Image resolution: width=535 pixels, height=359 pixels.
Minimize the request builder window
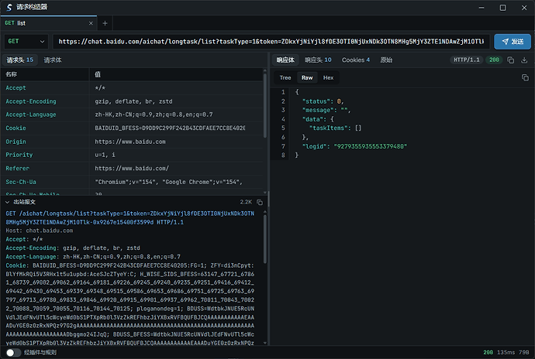[481, 8]
